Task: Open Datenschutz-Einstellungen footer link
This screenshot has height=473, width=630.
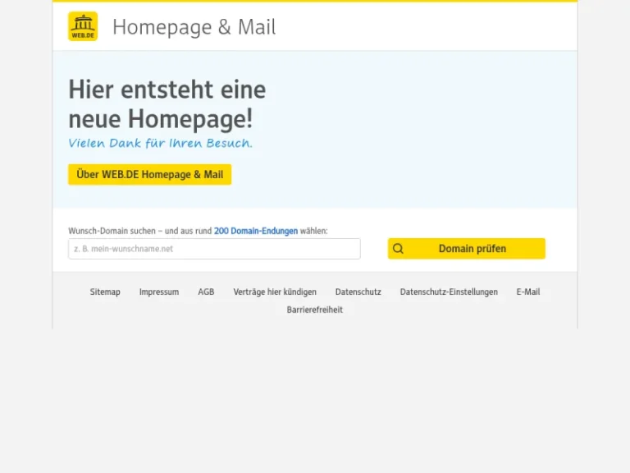Action: point(449,292)
